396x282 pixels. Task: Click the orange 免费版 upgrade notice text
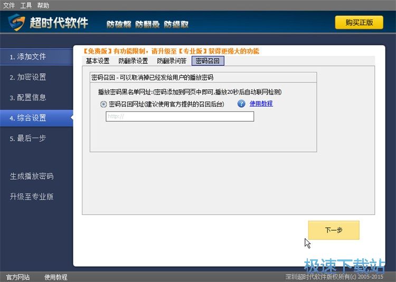(x=171, y=51)
